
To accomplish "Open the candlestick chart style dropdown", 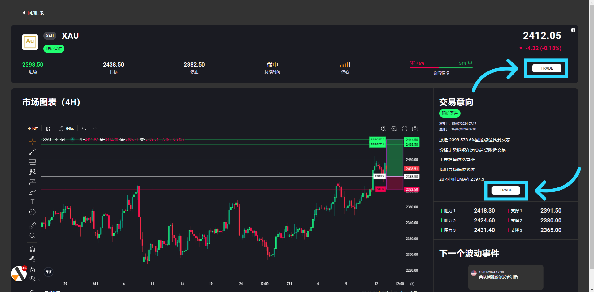I will [x=48, y=128].
